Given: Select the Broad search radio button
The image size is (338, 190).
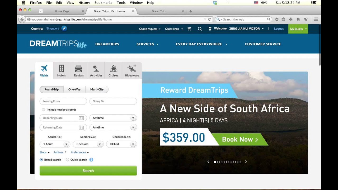Looking at the screenshot, I should 41,160.
